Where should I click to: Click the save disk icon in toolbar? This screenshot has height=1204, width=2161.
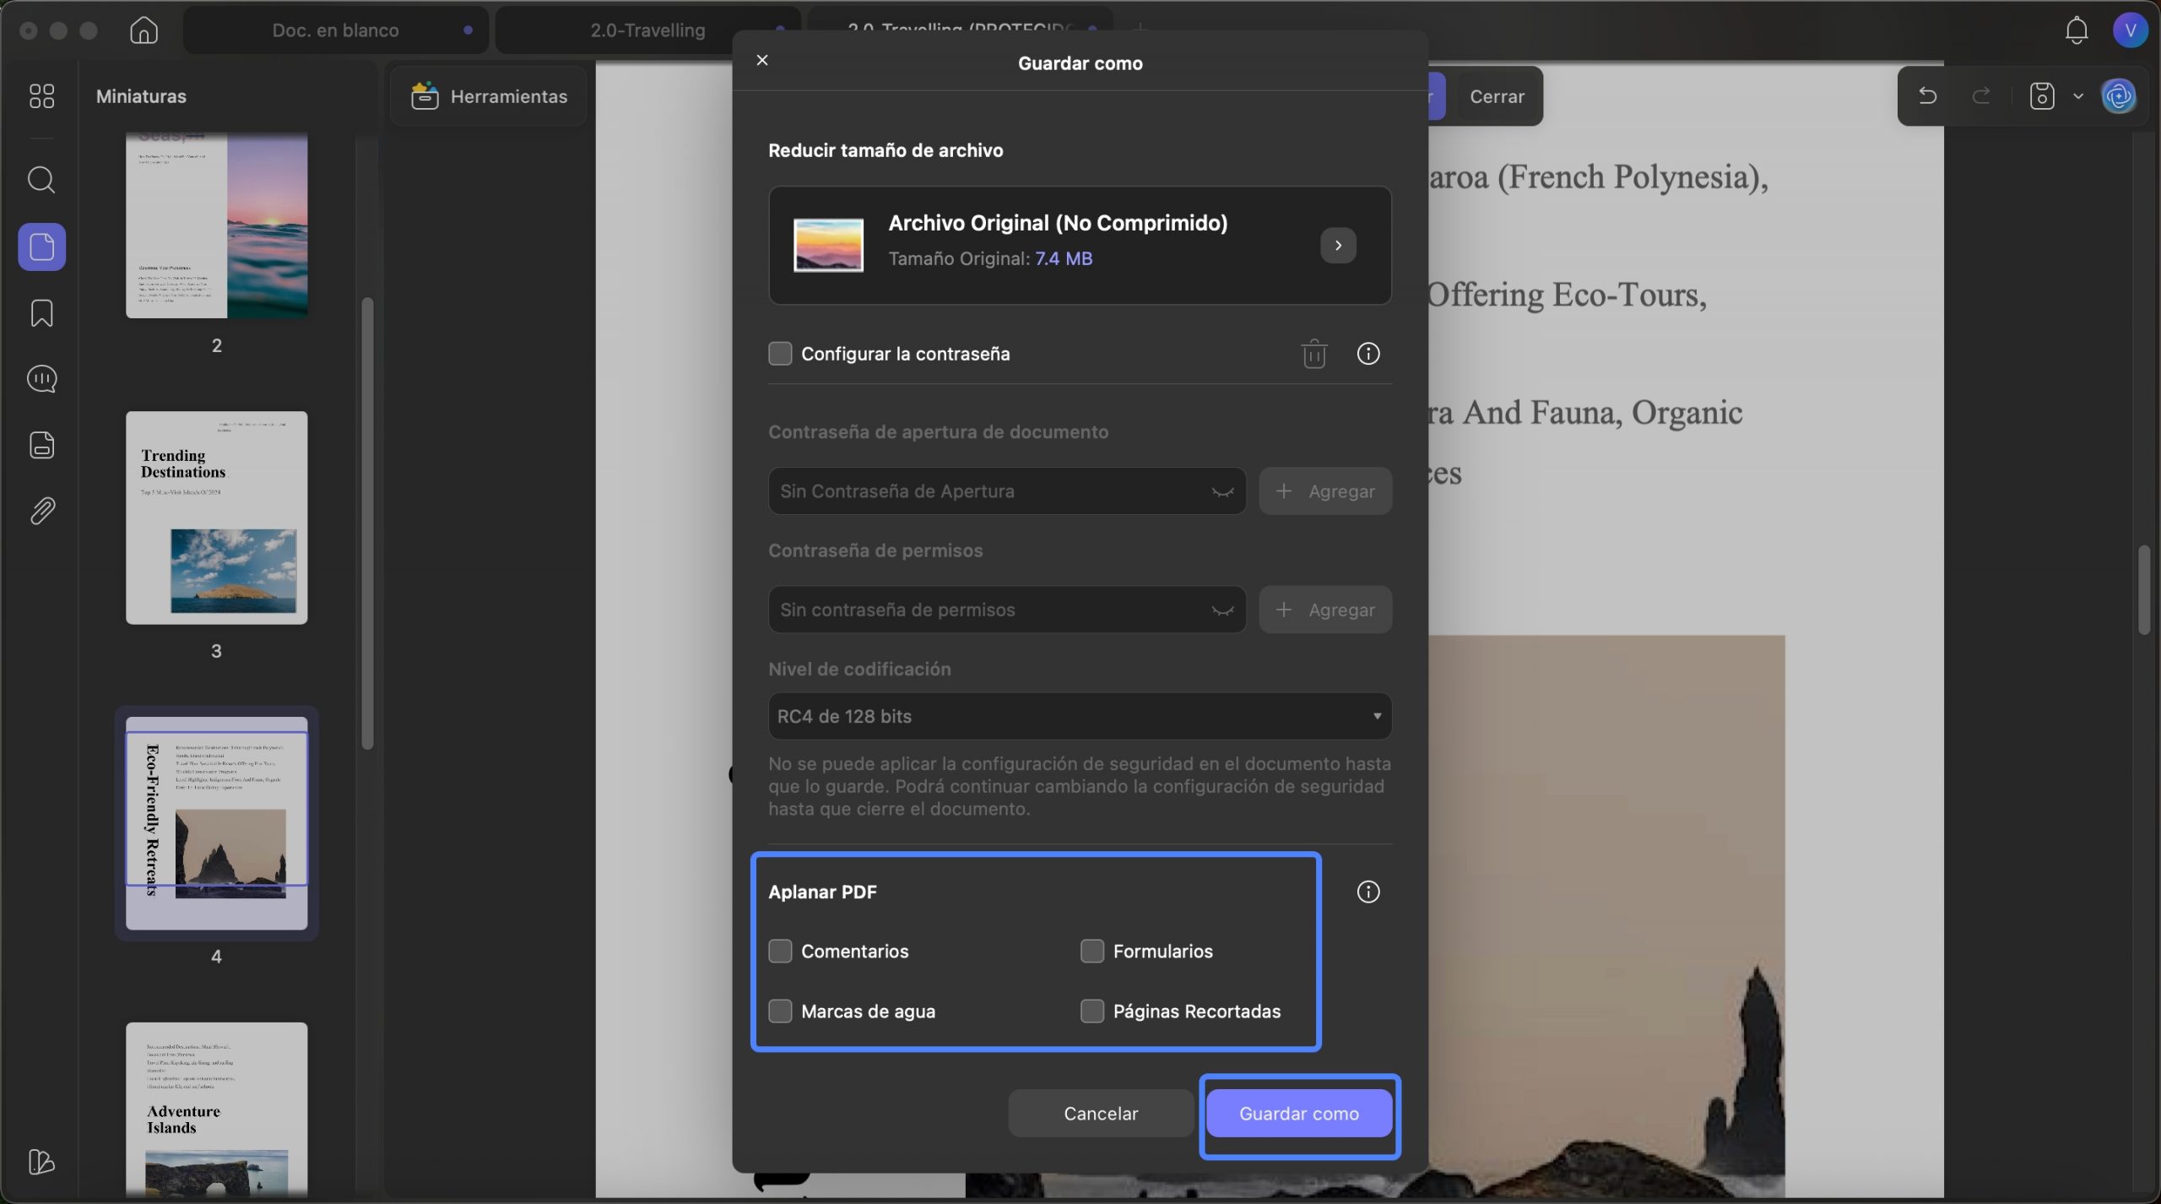point(2041,95)
